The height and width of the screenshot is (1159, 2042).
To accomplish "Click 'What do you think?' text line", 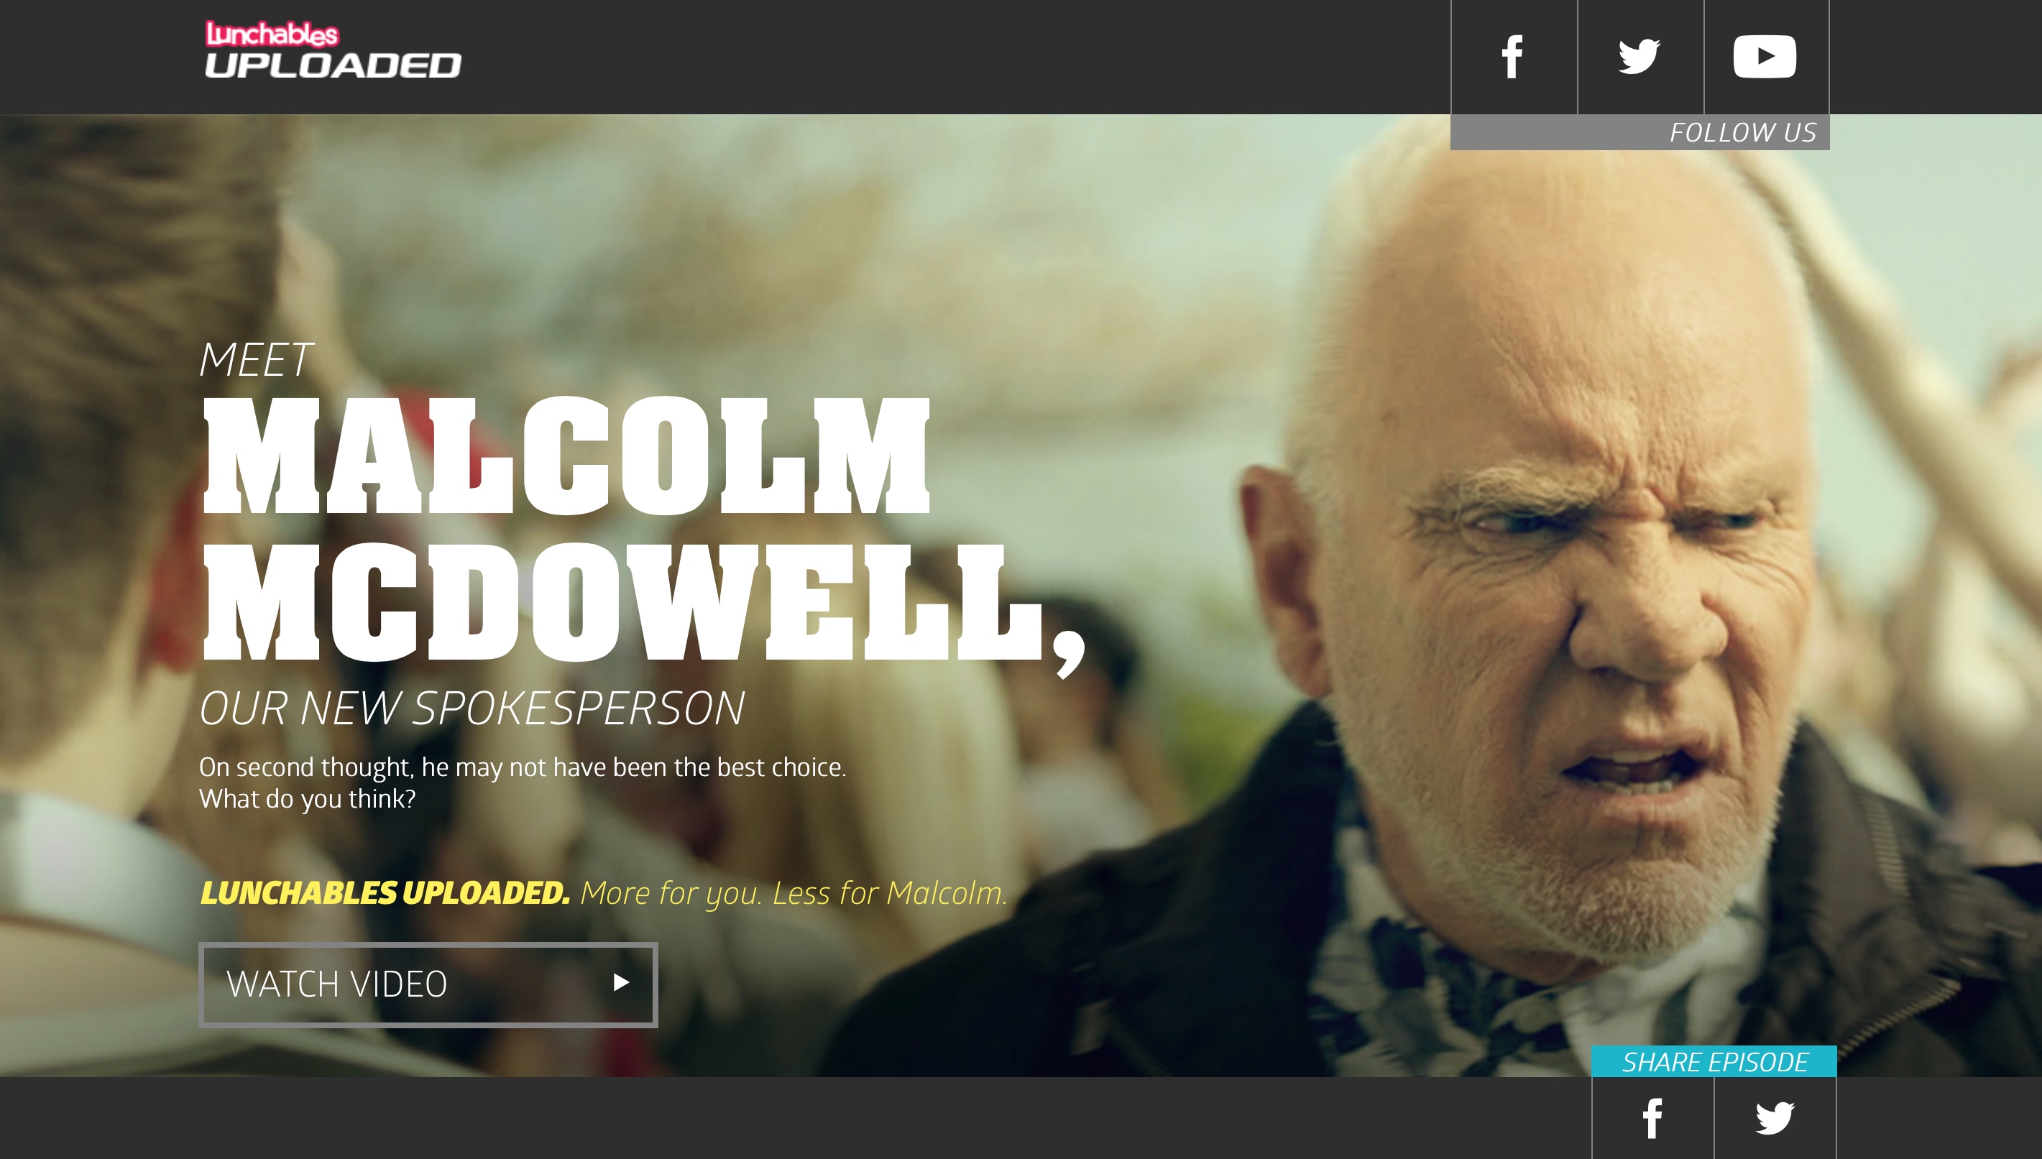I will click(x=308, y=798).
